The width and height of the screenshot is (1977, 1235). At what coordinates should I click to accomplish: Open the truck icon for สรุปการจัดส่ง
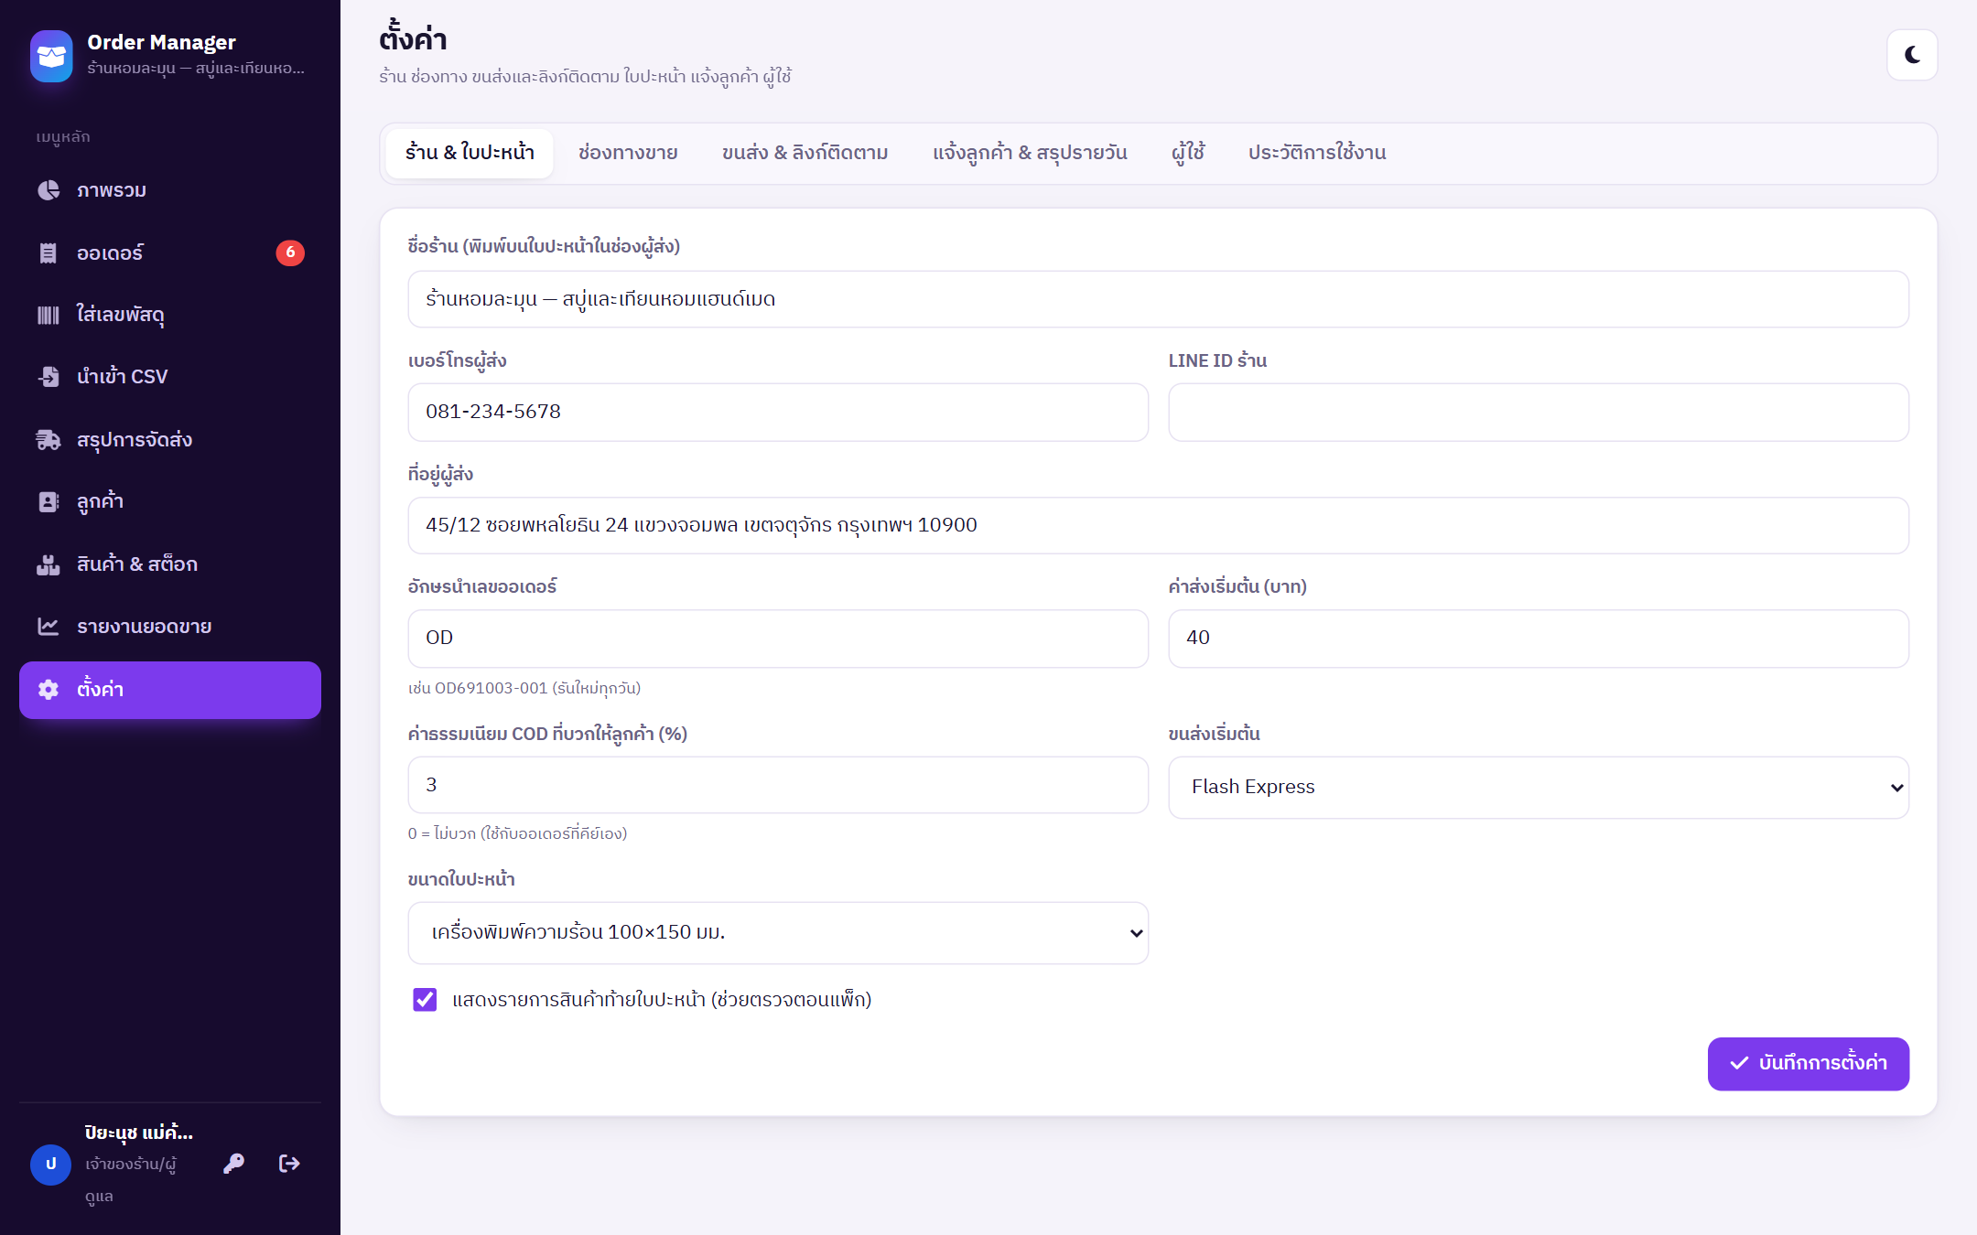point(49,439)
